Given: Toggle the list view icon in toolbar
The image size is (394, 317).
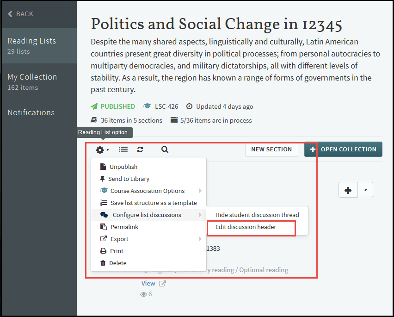Looking at the screenshot, I should [123, 149].
